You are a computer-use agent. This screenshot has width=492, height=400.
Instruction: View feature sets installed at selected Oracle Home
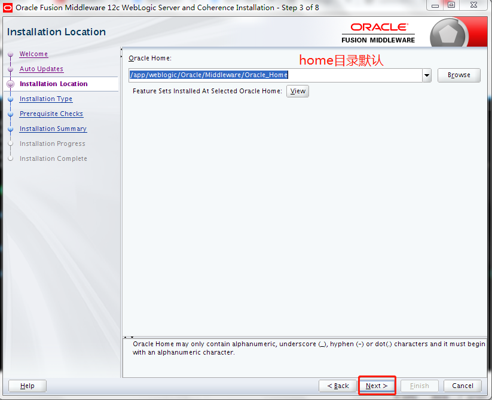297,90
